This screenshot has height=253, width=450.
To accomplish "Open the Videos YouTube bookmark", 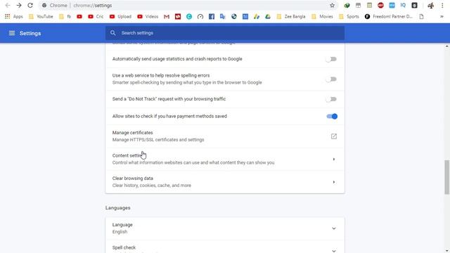I will [148, 17].
